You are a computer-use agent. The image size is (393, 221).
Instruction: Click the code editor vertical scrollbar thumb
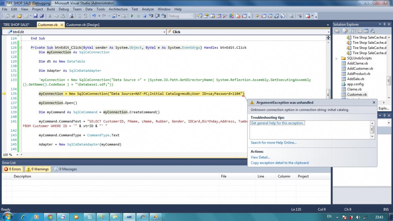point(328,94)
